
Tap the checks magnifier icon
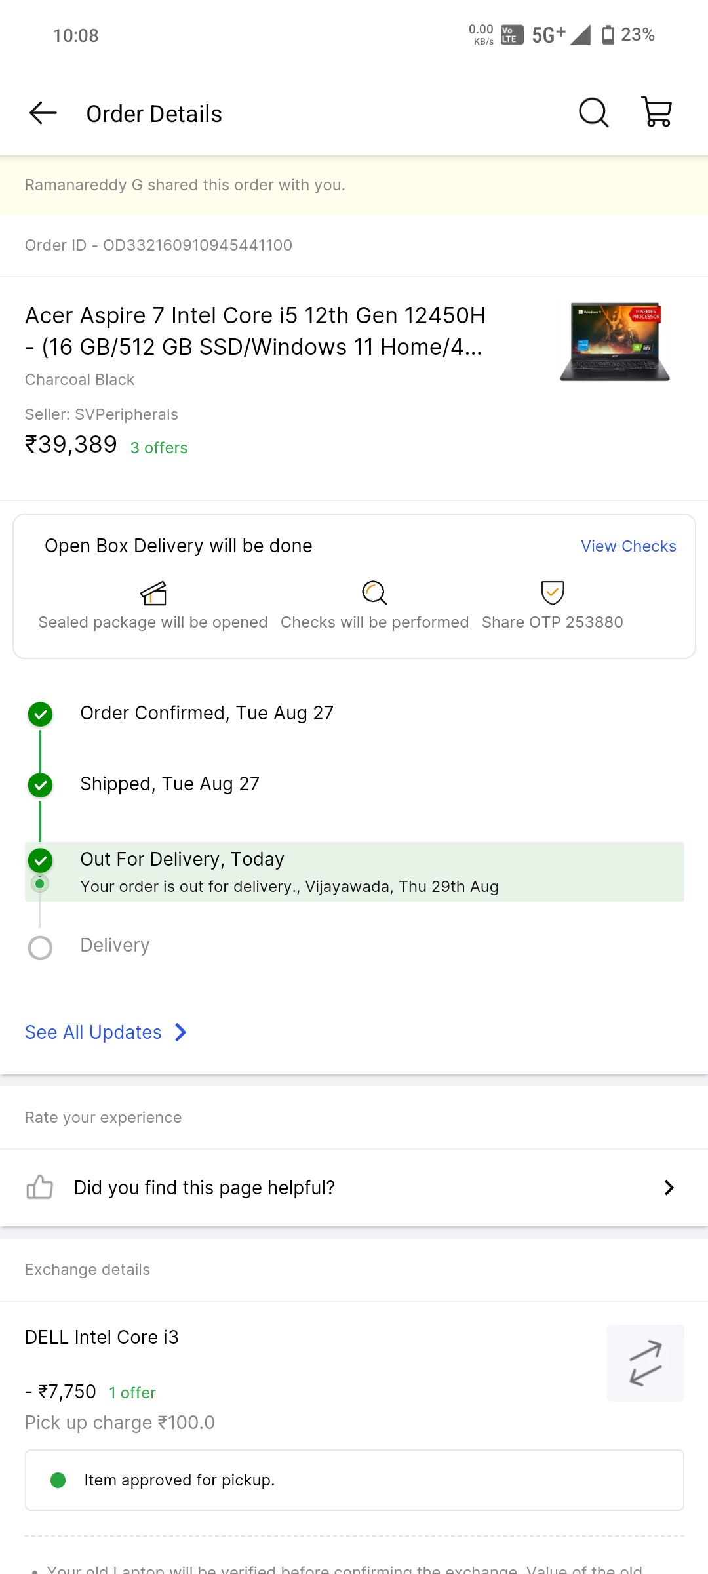[374, 593]
